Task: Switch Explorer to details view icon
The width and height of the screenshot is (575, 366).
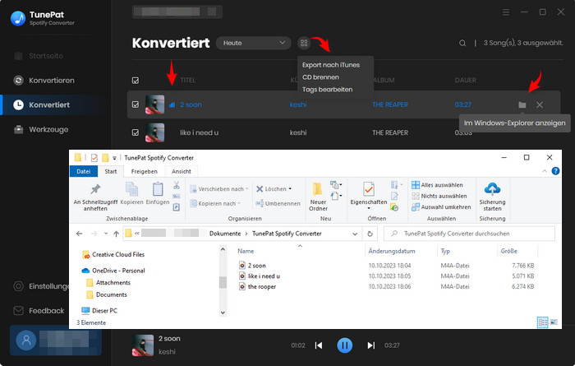Action: point(542,322)
